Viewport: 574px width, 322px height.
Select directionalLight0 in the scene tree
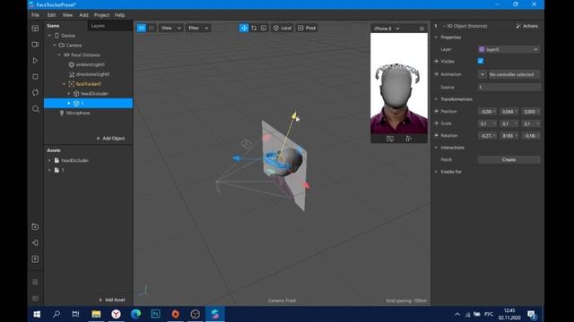click(92, 74)
